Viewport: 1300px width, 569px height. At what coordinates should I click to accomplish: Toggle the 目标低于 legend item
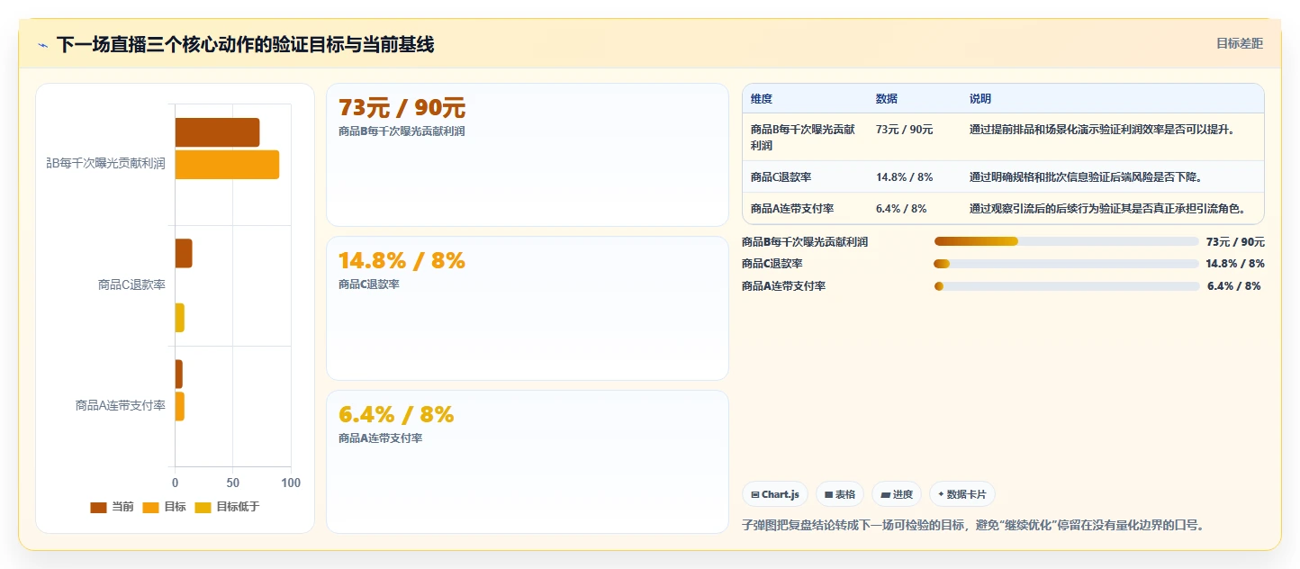tap(228, 507)
